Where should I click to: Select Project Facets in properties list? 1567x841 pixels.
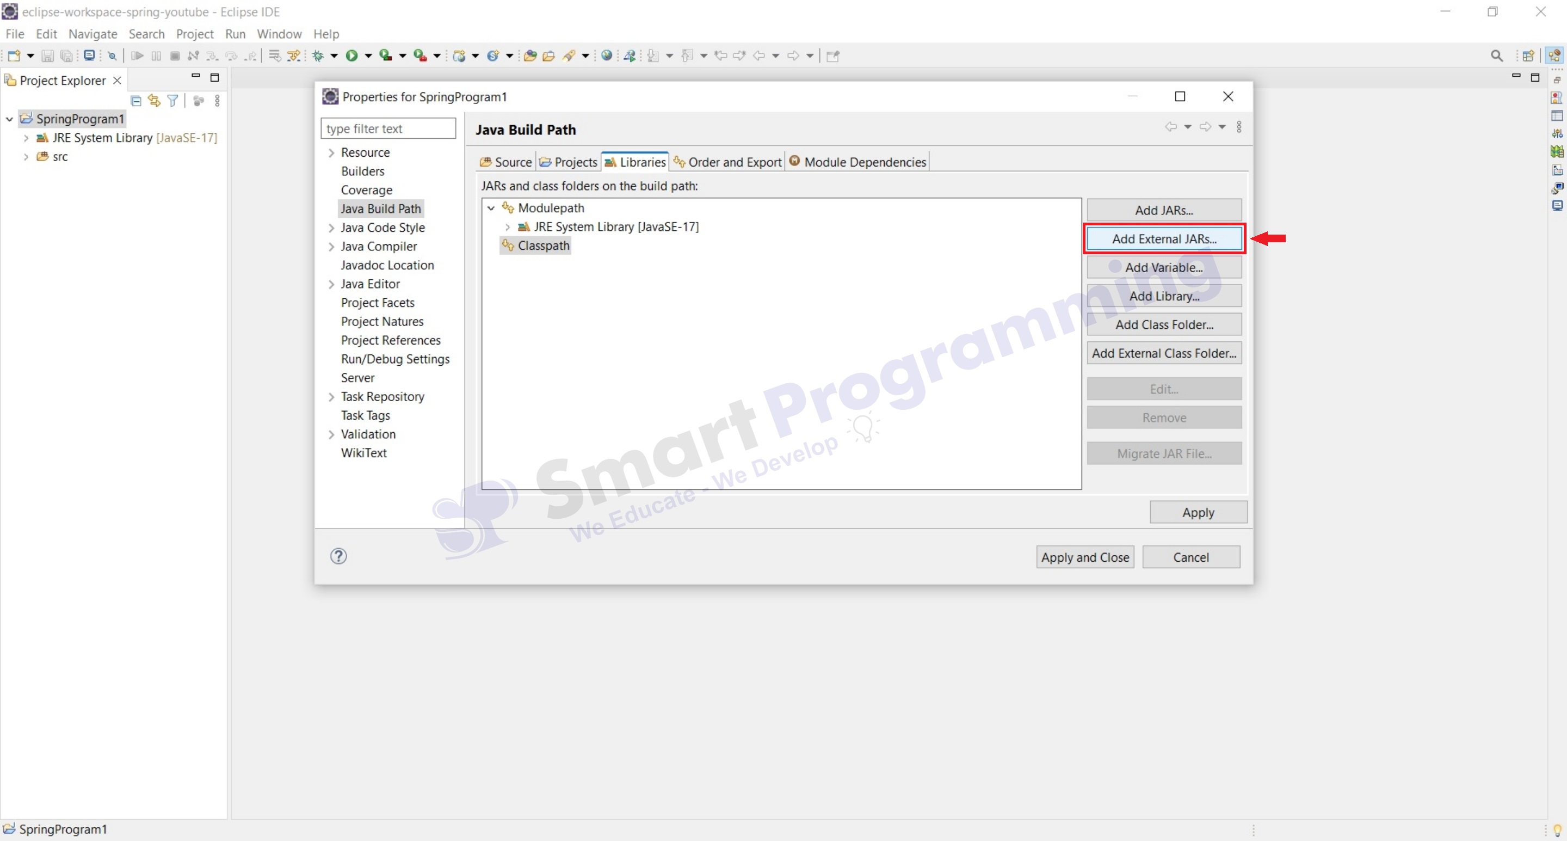click(x=377, y=303)
